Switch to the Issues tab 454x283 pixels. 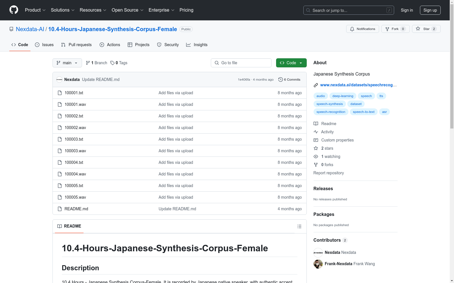44,45
